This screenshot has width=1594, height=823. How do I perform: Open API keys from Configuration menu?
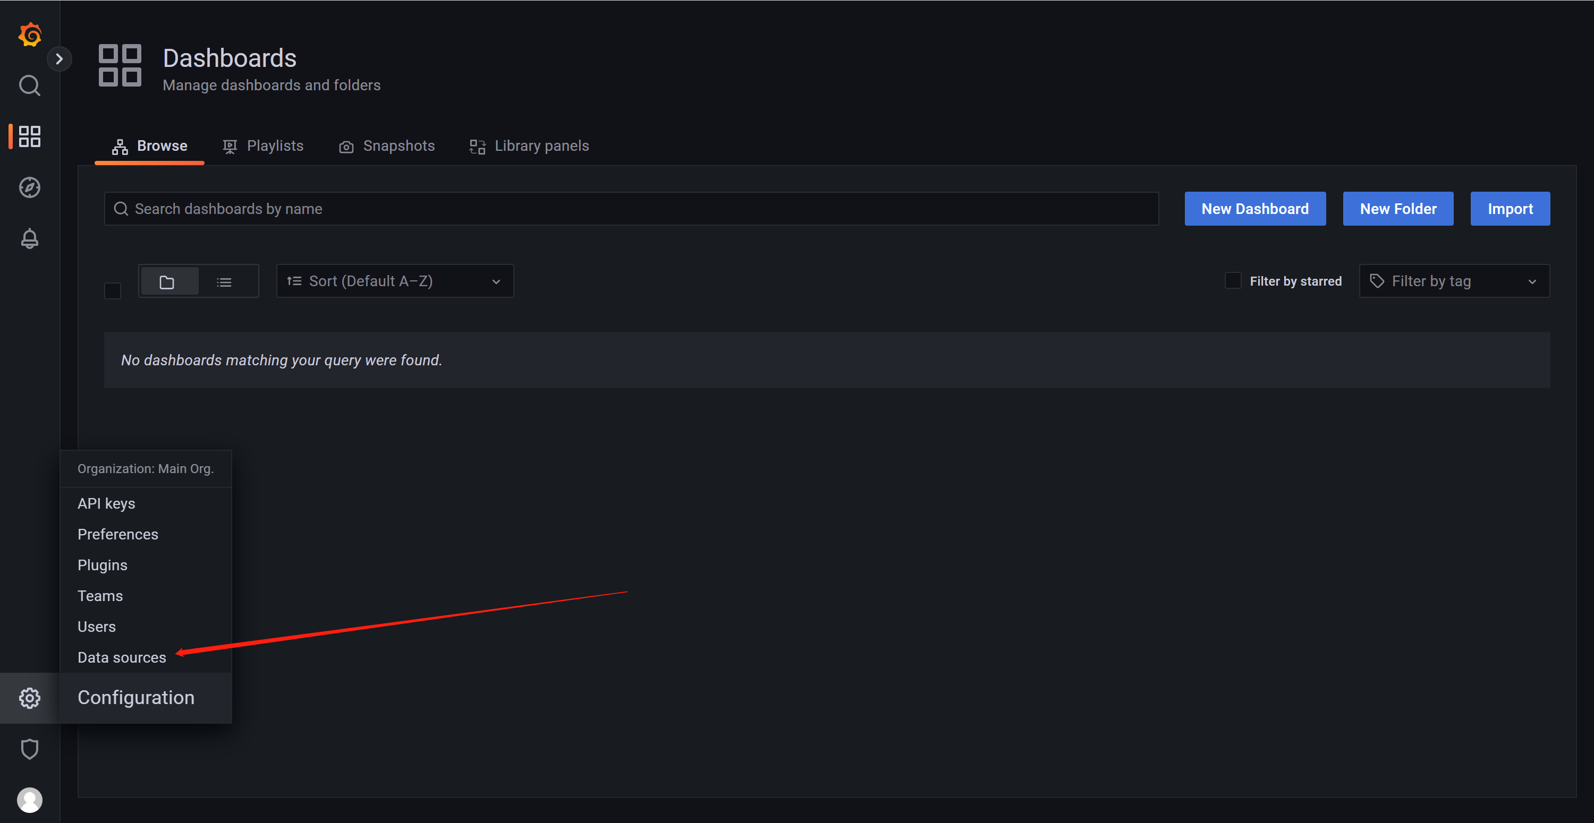[106, 504]
